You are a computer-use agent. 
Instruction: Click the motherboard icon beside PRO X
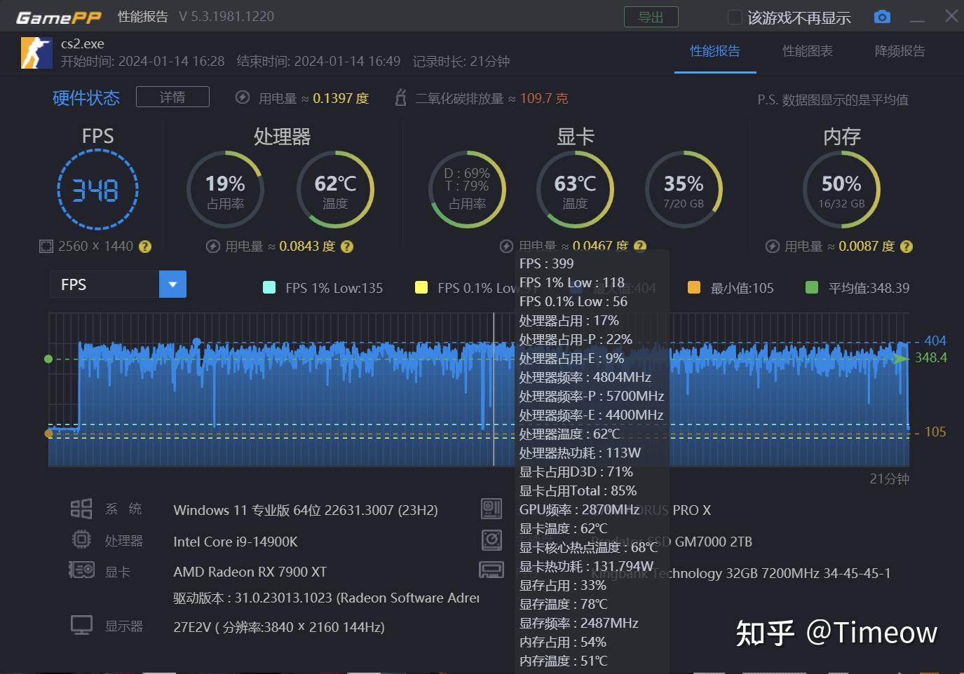pos(491,509)
